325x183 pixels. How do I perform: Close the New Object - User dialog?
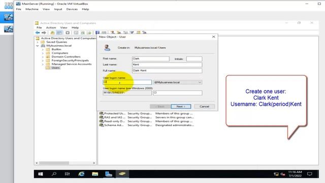pos(213,37)
